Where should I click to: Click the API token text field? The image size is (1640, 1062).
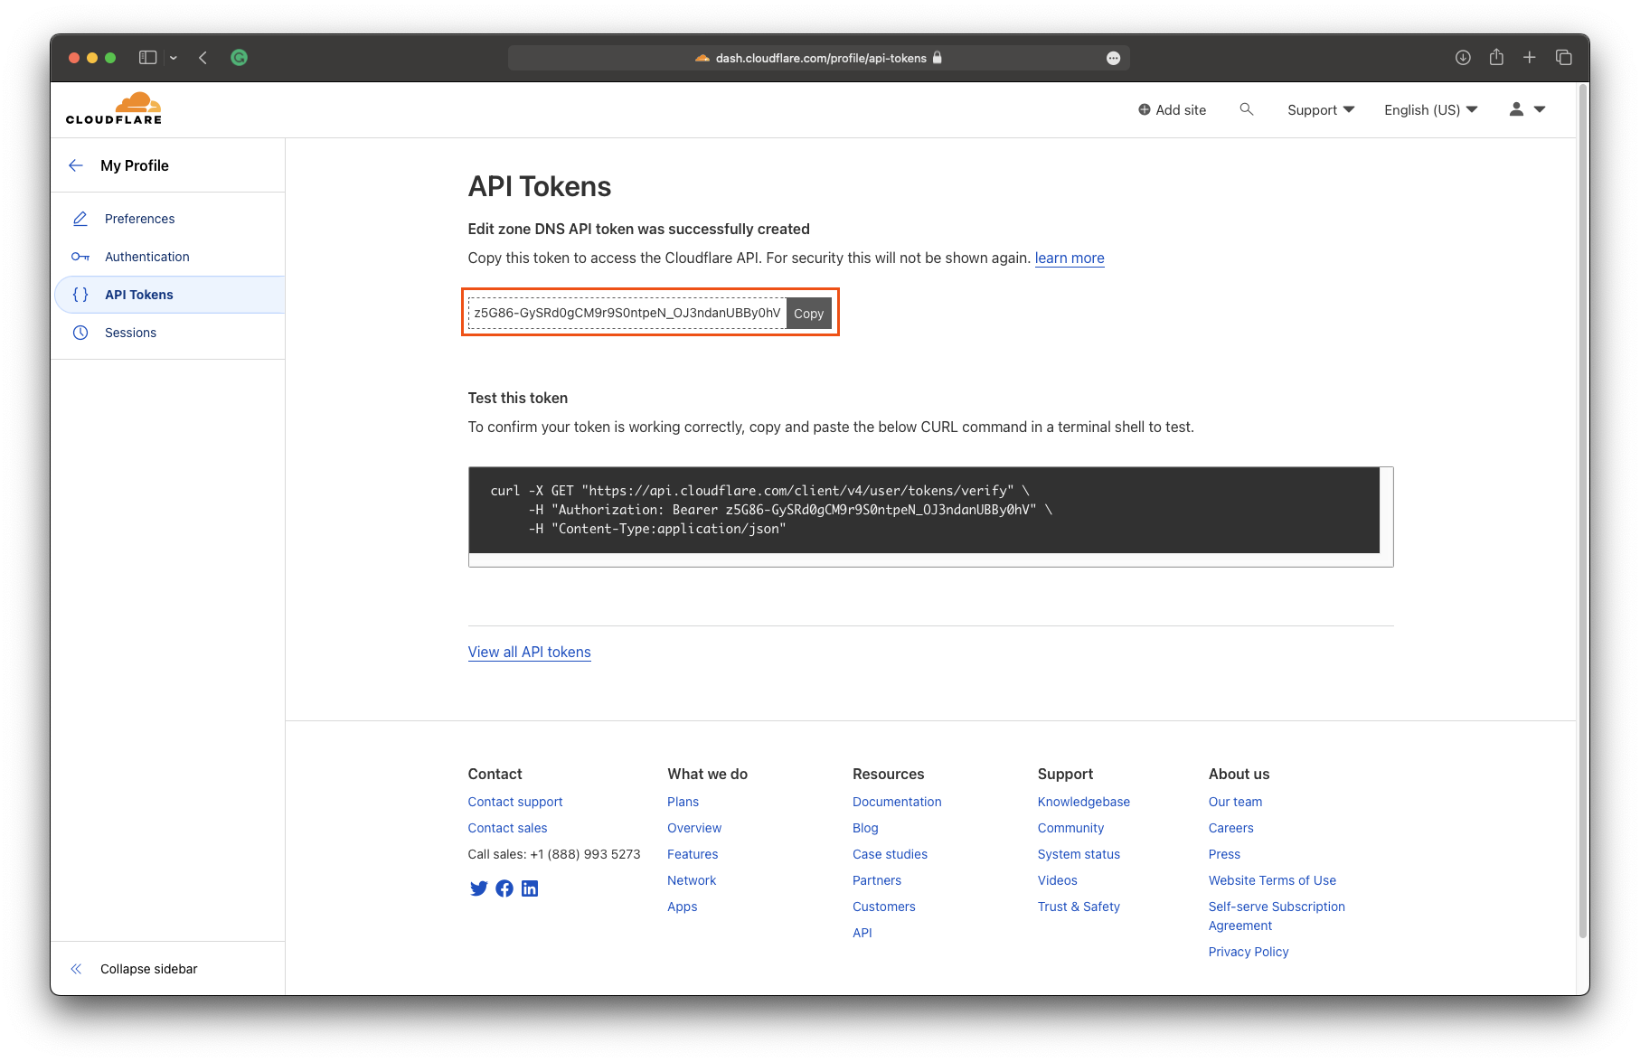[x=627, y=314]
